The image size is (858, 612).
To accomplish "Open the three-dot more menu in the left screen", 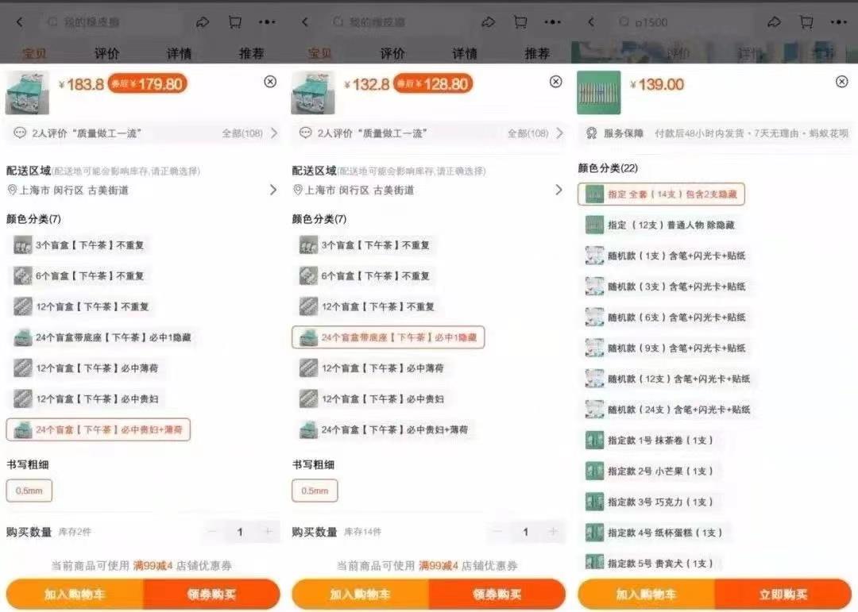I will (267, 22).
